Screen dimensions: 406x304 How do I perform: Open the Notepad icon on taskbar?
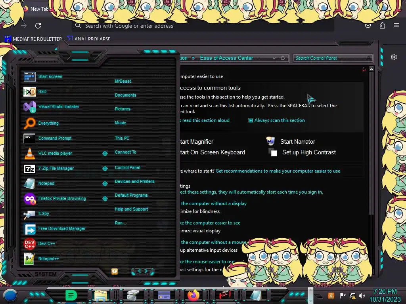click(256, 295)
